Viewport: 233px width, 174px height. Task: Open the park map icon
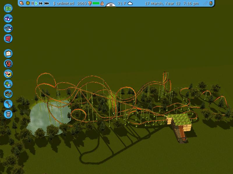pos(8,8)
